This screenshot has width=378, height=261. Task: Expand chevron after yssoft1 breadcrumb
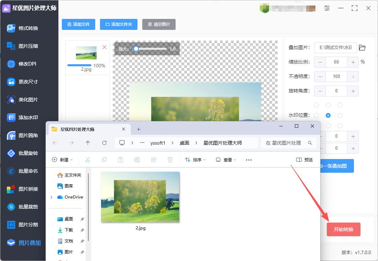pos(173,143)
